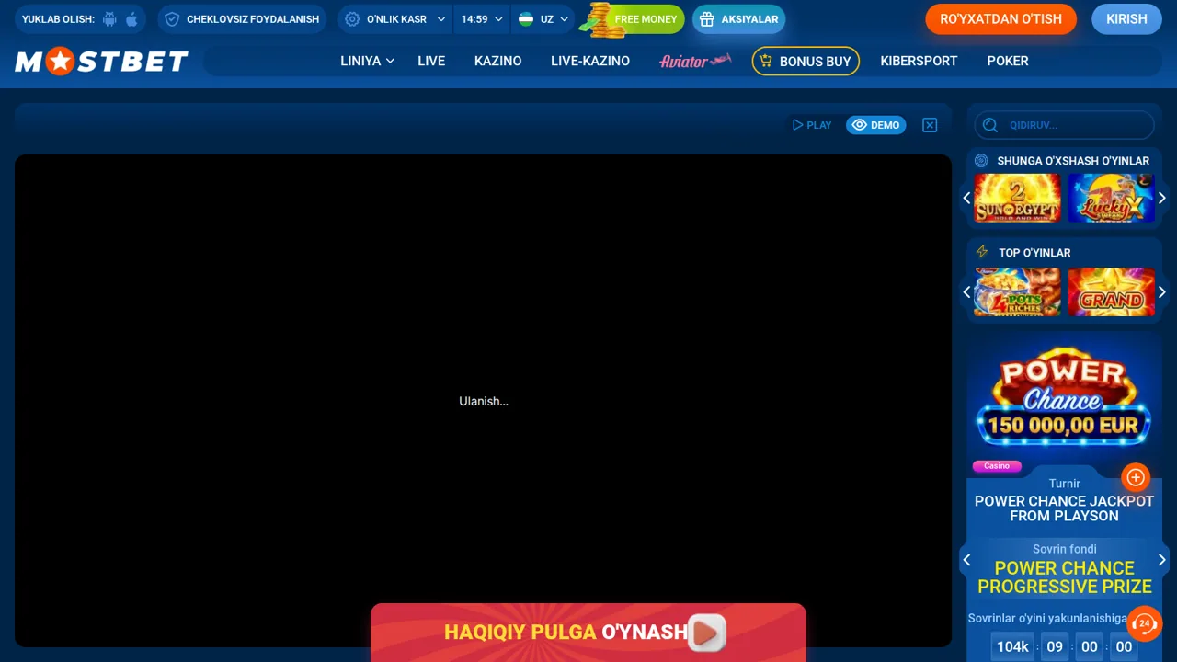
Task: Click Power Chance Jackpot From Playson title
Action: (1064, 508)
